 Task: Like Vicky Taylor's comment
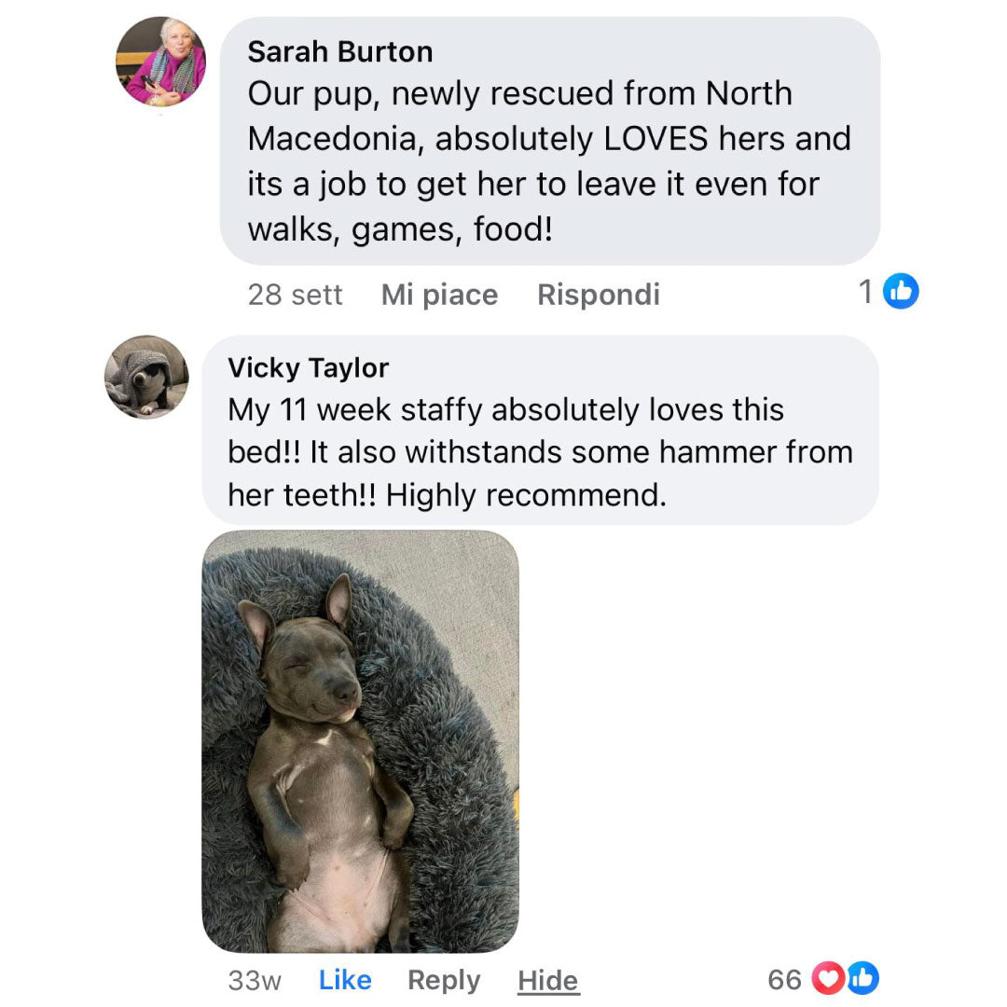tap(345, 980)
